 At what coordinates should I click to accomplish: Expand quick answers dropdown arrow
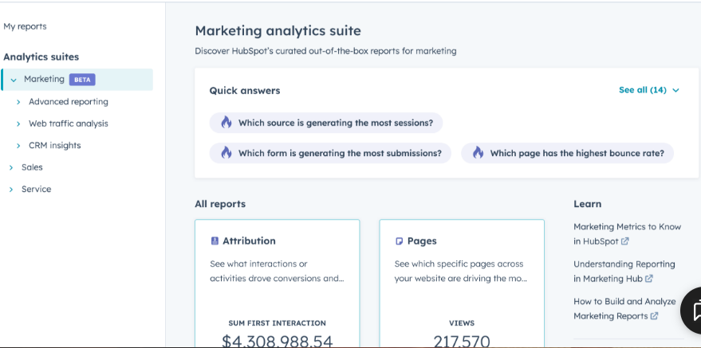(x=675, y=91)
